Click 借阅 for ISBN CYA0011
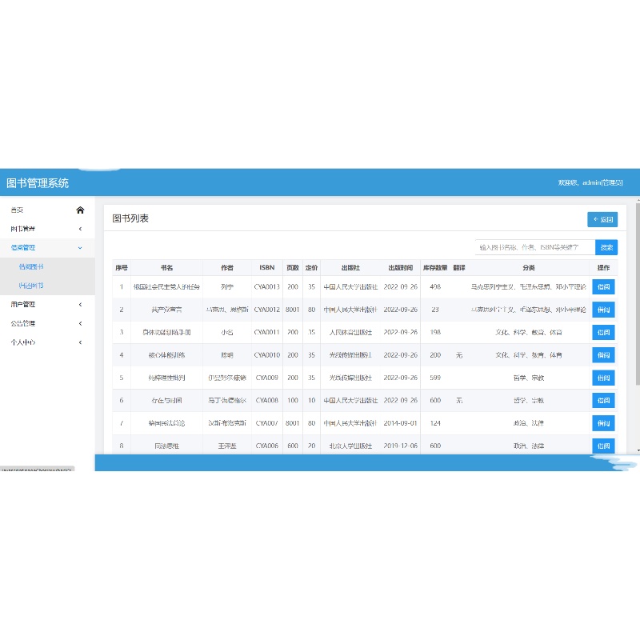 pos(603,332)
